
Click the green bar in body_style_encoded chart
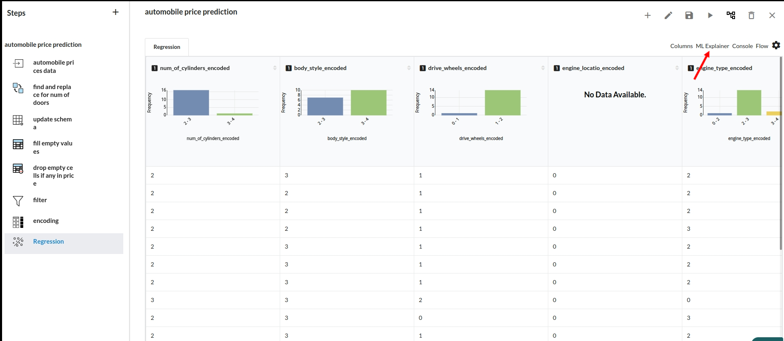point(369,102)
